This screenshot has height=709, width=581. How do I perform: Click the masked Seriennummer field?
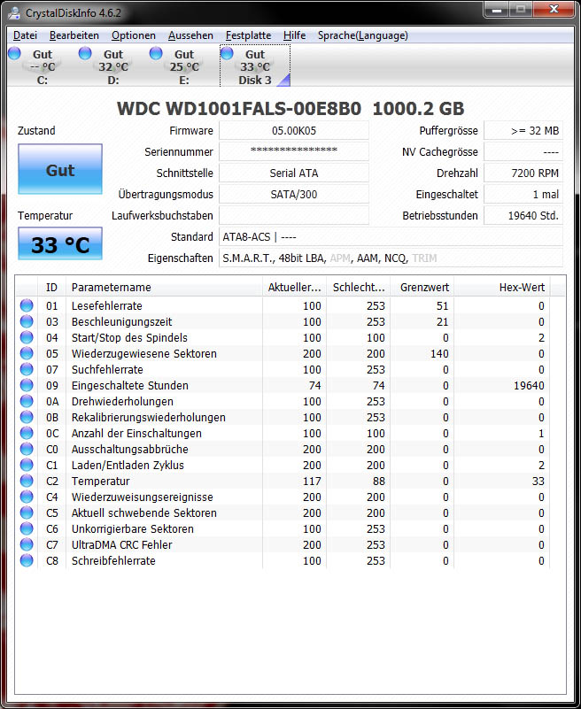(294, 152)
